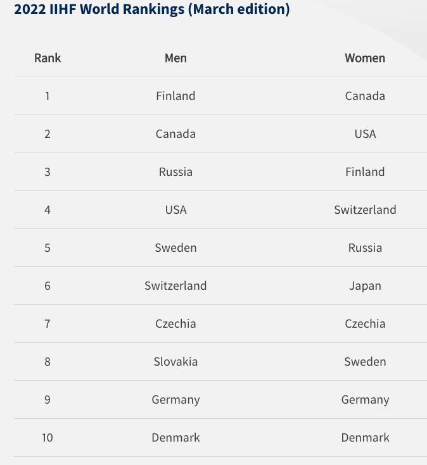Click Canada in the Women column
Image resolution: width=427 pixels, height=465 pixels.
coord(365,96)
